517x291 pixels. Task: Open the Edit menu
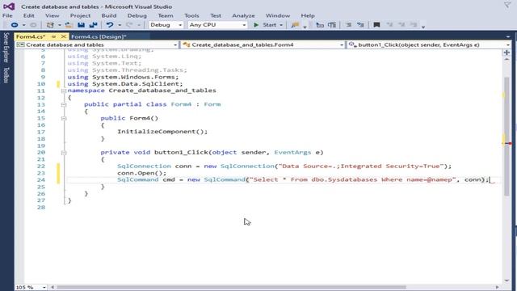point(29,15)
